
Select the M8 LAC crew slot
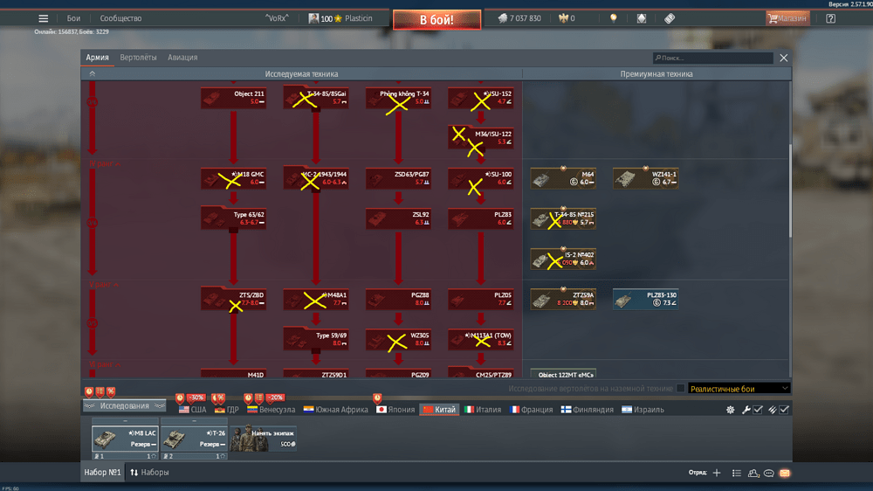125,439
